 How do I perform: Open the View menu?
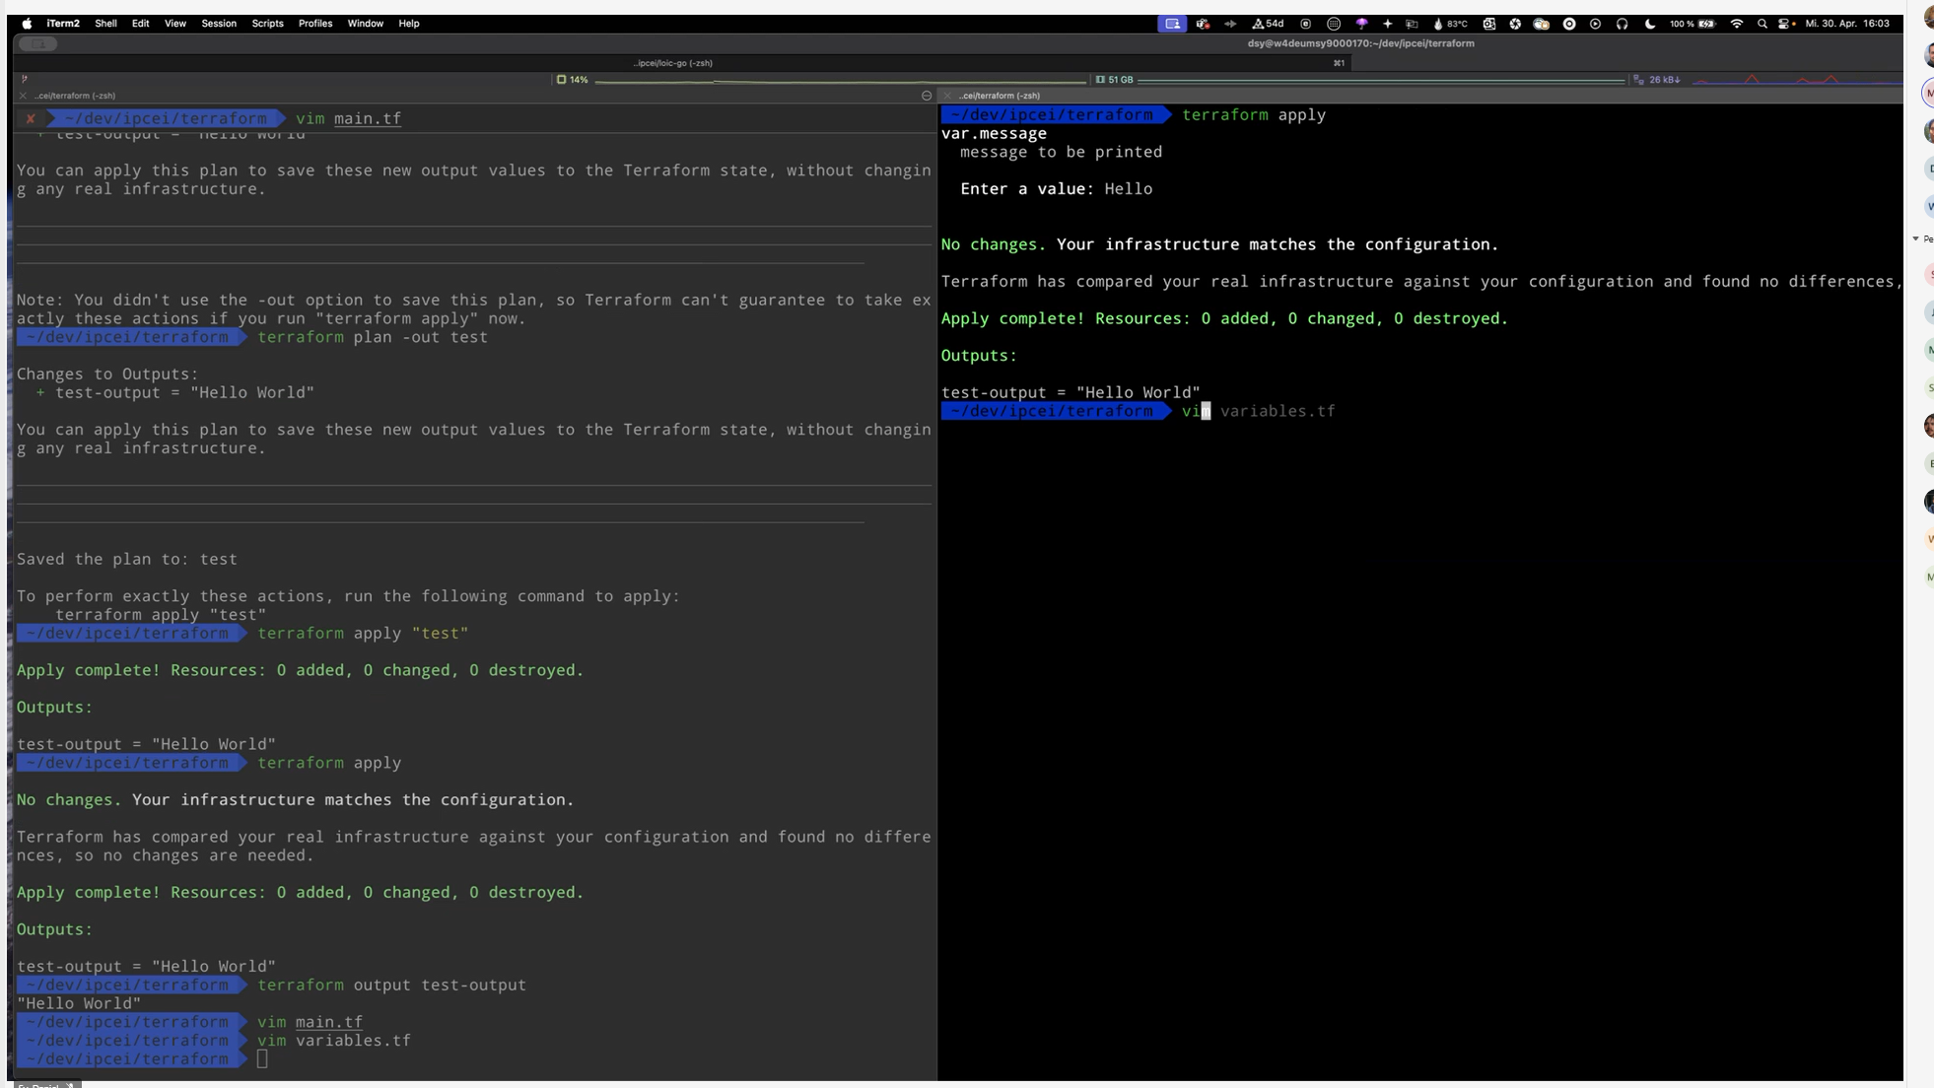(x=175, y=24)
